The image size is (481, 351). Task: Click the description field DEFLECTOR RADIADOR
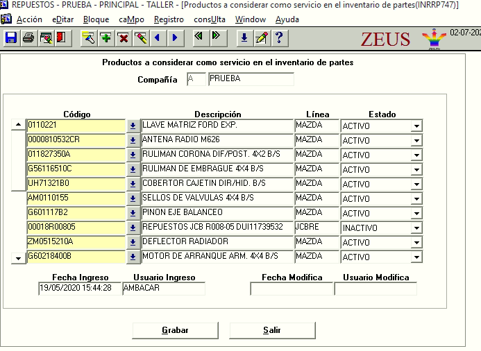pos(217,241)
